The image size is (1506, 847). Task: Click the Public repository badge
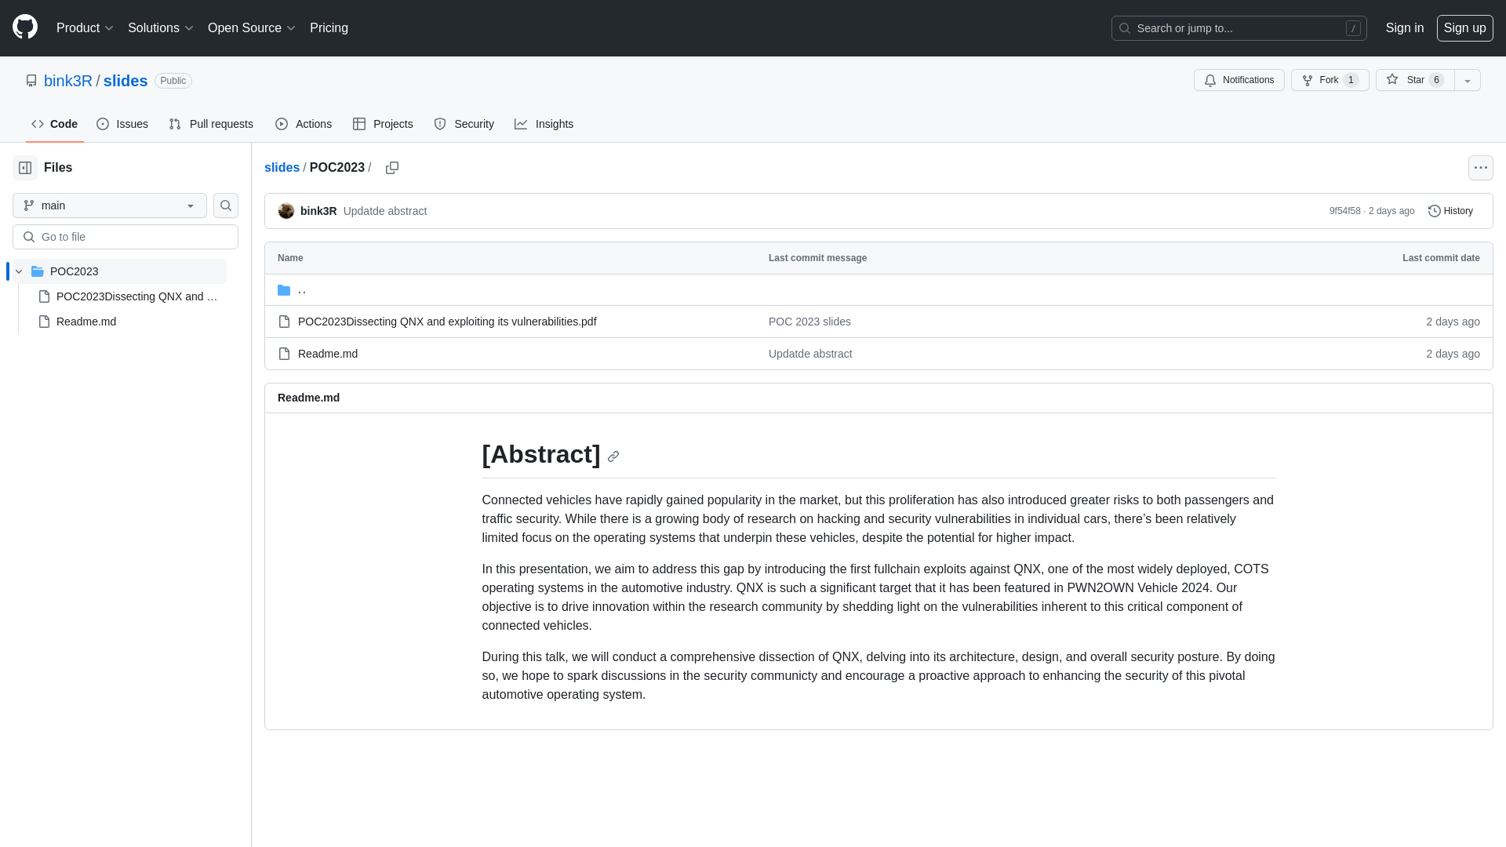173,81
